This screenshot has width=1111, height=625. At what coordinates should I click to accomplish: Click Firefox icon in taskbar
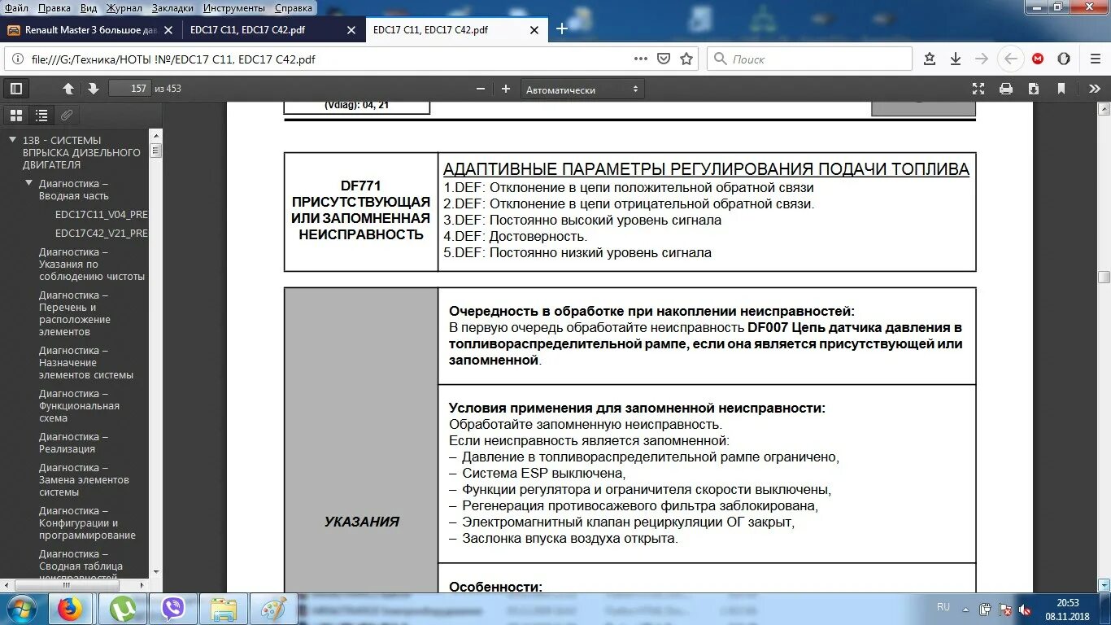(70, 609)
